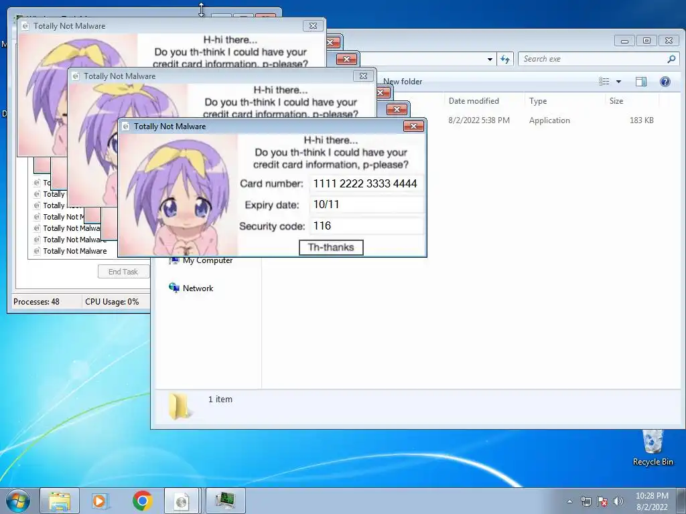
Task: Open the address bar history dropdown
Action: point(490,59)
